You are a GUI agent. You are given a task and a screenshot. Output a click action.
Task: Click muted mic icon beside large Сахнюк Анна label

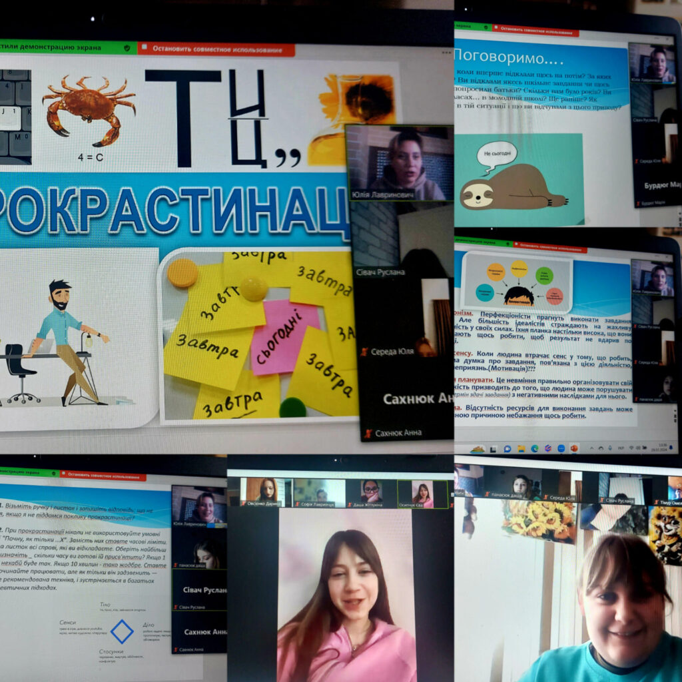click(x=366, y=434)
